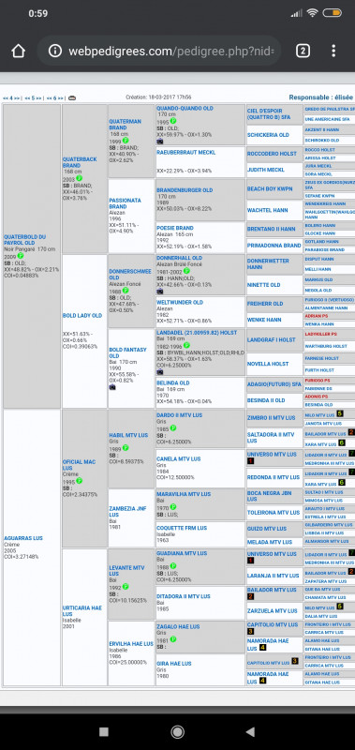Open camera photo icon under Quando-Quando OLD
355x750 pixels.
click(159, 142)
